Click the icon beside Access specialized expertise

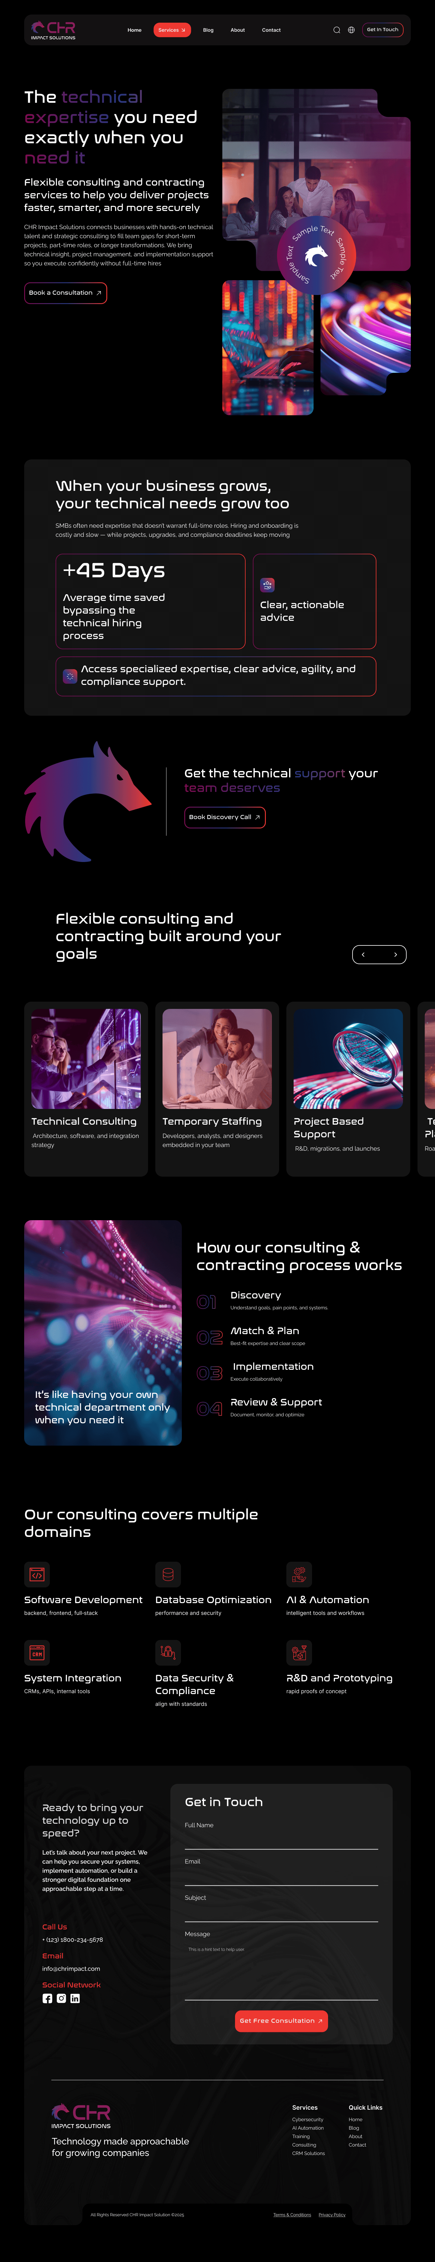pos(70,676)
